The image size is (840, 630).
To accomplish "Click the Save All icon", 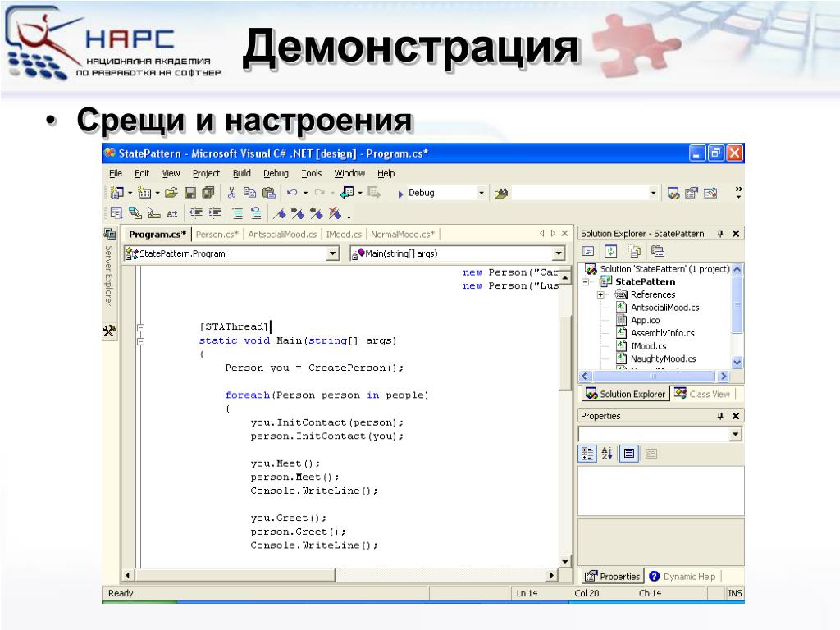I will click(208, 192).
